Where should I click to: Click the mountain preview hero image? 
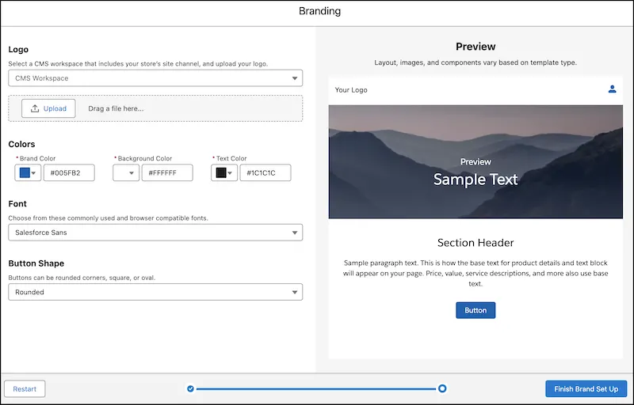(x=475, y=161)
